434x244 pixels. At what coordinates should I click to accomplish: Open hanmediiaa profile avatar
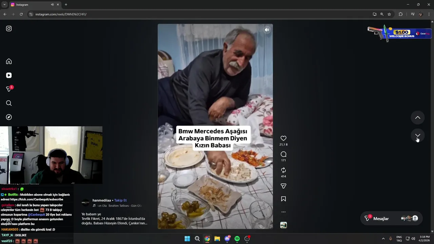coord(86,203)
